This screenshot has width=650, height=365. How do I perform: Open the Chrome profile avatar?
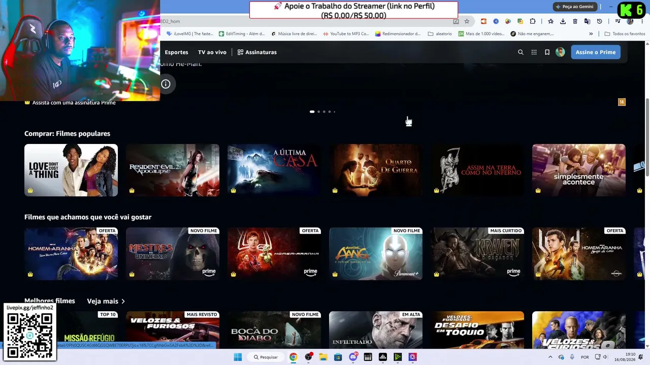pos(630,21)
